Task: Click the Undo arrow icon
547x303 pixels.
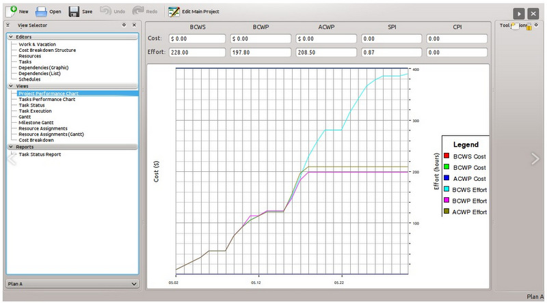Action: pos(105,11)
